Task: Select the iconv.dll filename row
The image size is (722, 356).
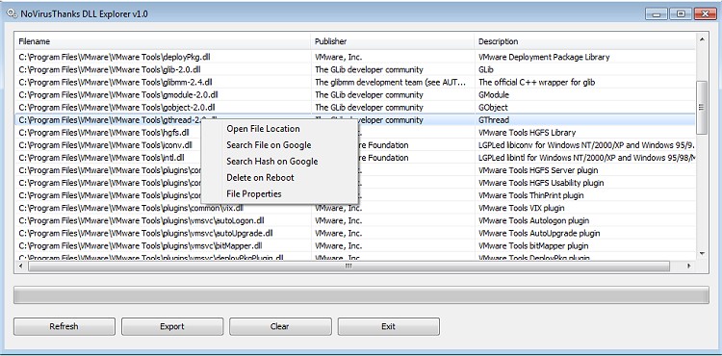Action: 106,145
